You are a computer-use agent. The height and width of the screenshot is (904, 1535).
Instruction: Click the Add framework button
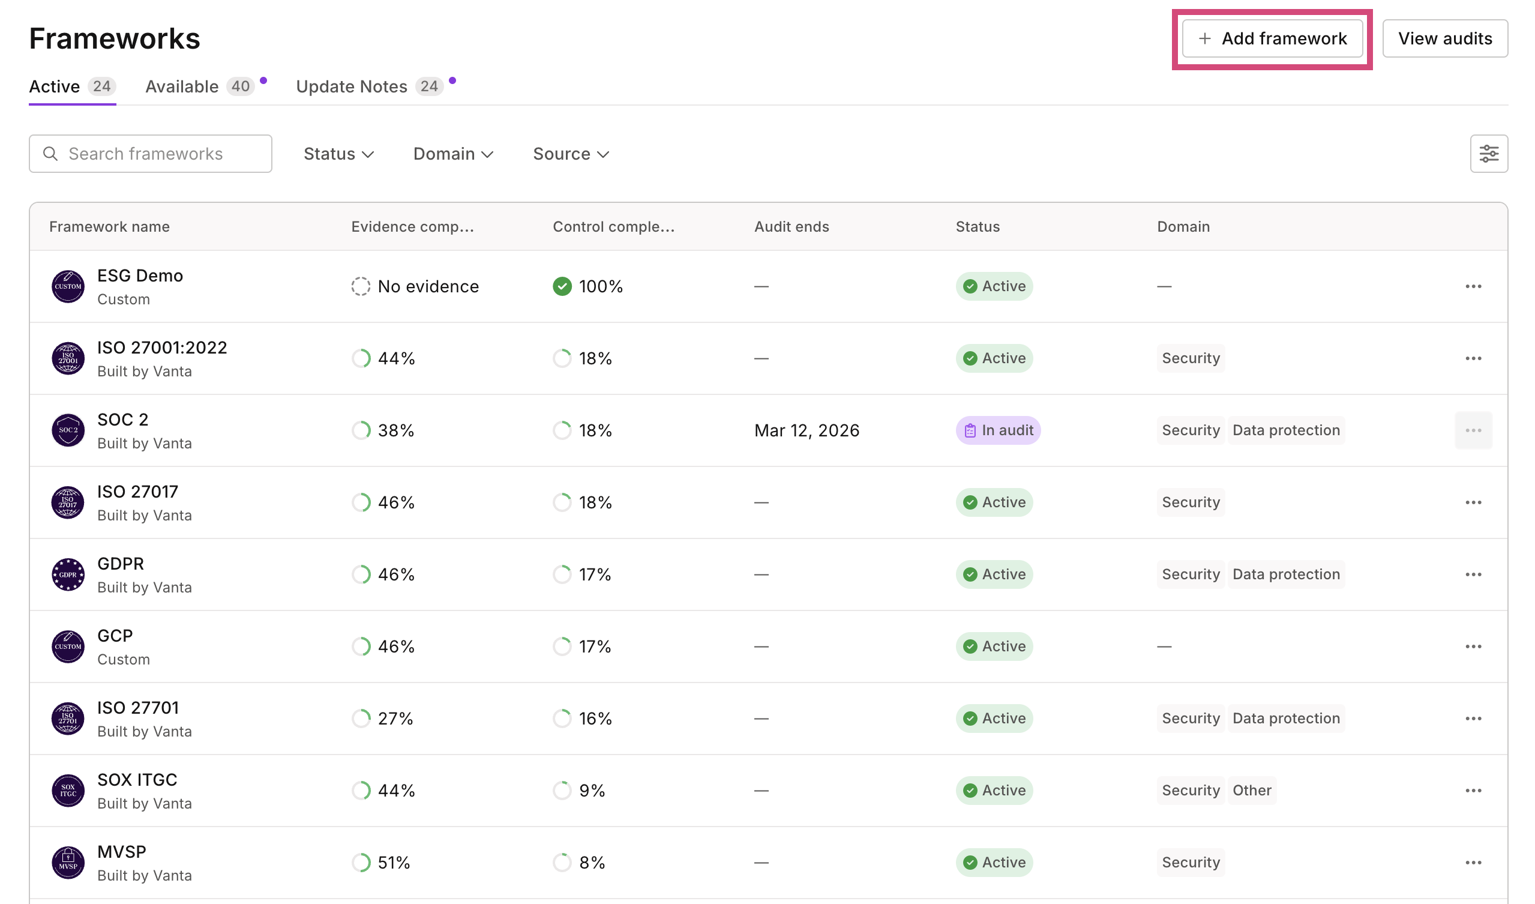click(x=1272, y=38)
